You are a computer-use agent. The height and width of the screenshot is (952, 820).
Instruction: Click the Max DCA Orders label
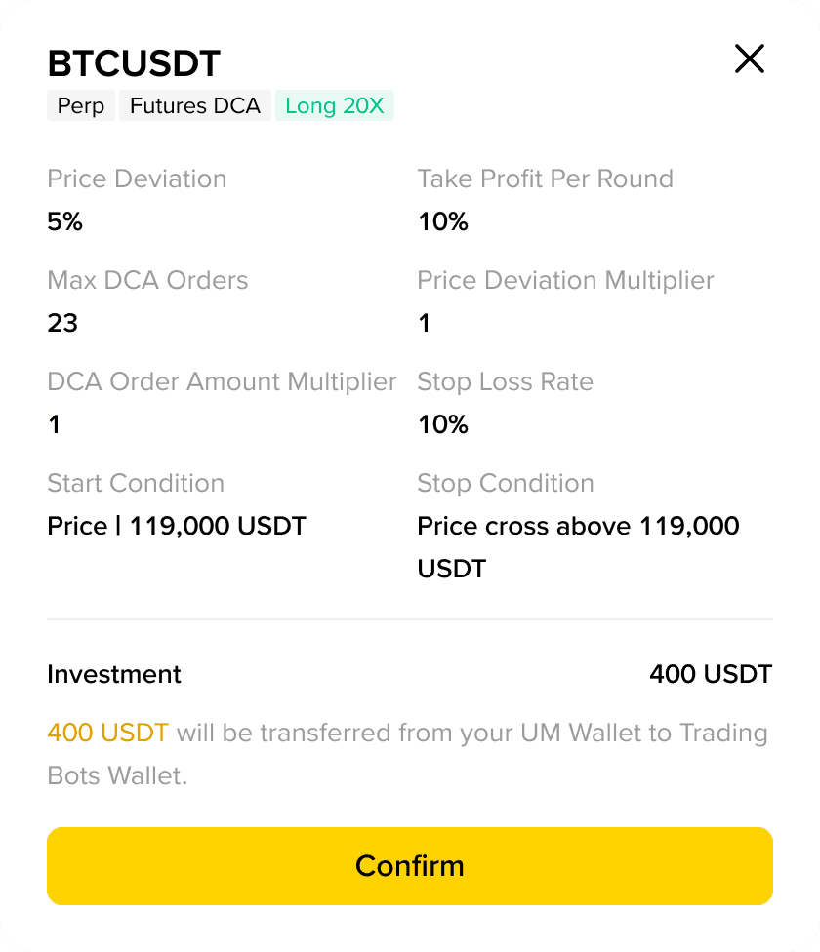(147, 280)
